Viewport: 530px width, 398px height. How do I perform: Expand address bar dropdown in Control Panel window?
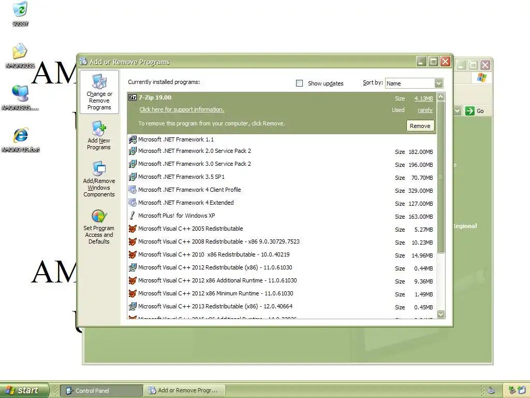[x=458, y=111]
